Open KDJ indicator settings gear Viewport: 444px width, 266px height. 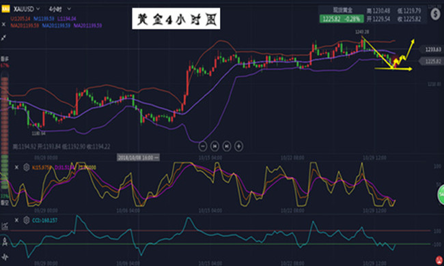click(27, 167)
